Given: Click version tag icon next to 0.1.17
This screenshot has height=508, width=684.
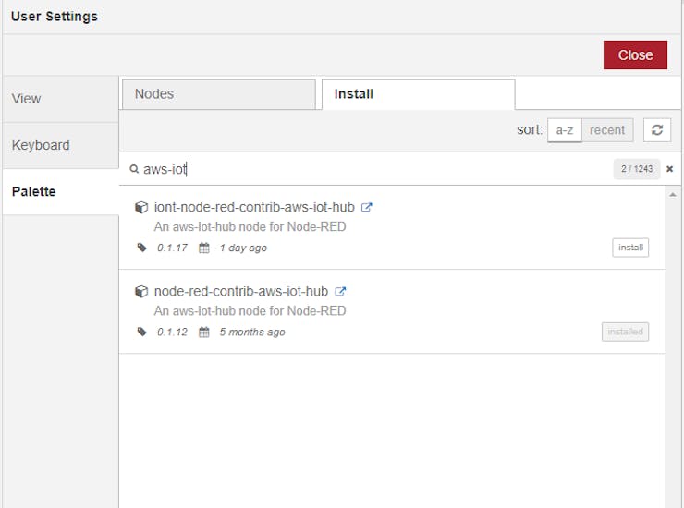Looking at the screenshot, I should click(141, 248).
